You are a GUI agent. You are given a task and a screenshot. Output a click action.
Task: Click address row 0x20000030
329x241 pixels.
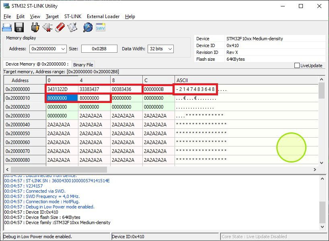(25, 115)
